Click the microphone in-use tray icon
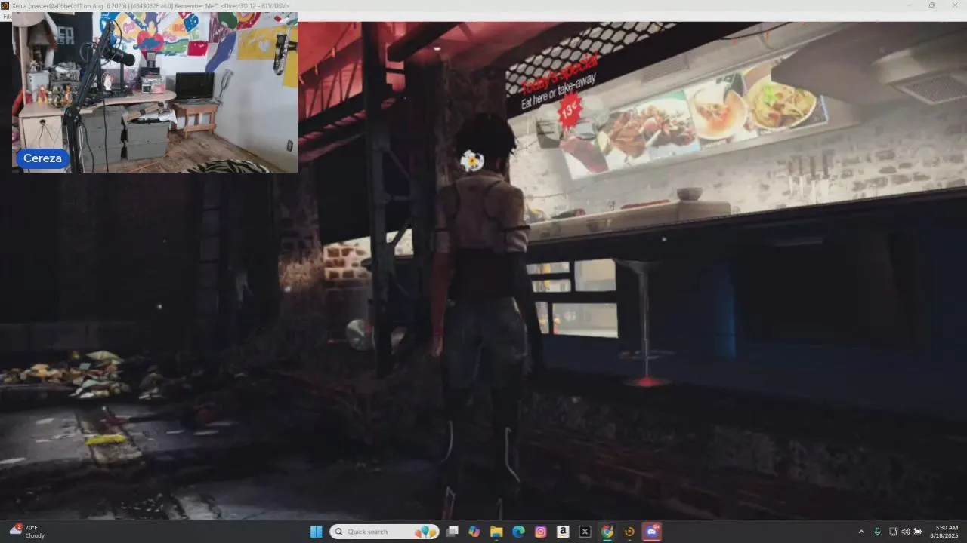The height and width of the screenshot is (543, 967). coord(877,532)
